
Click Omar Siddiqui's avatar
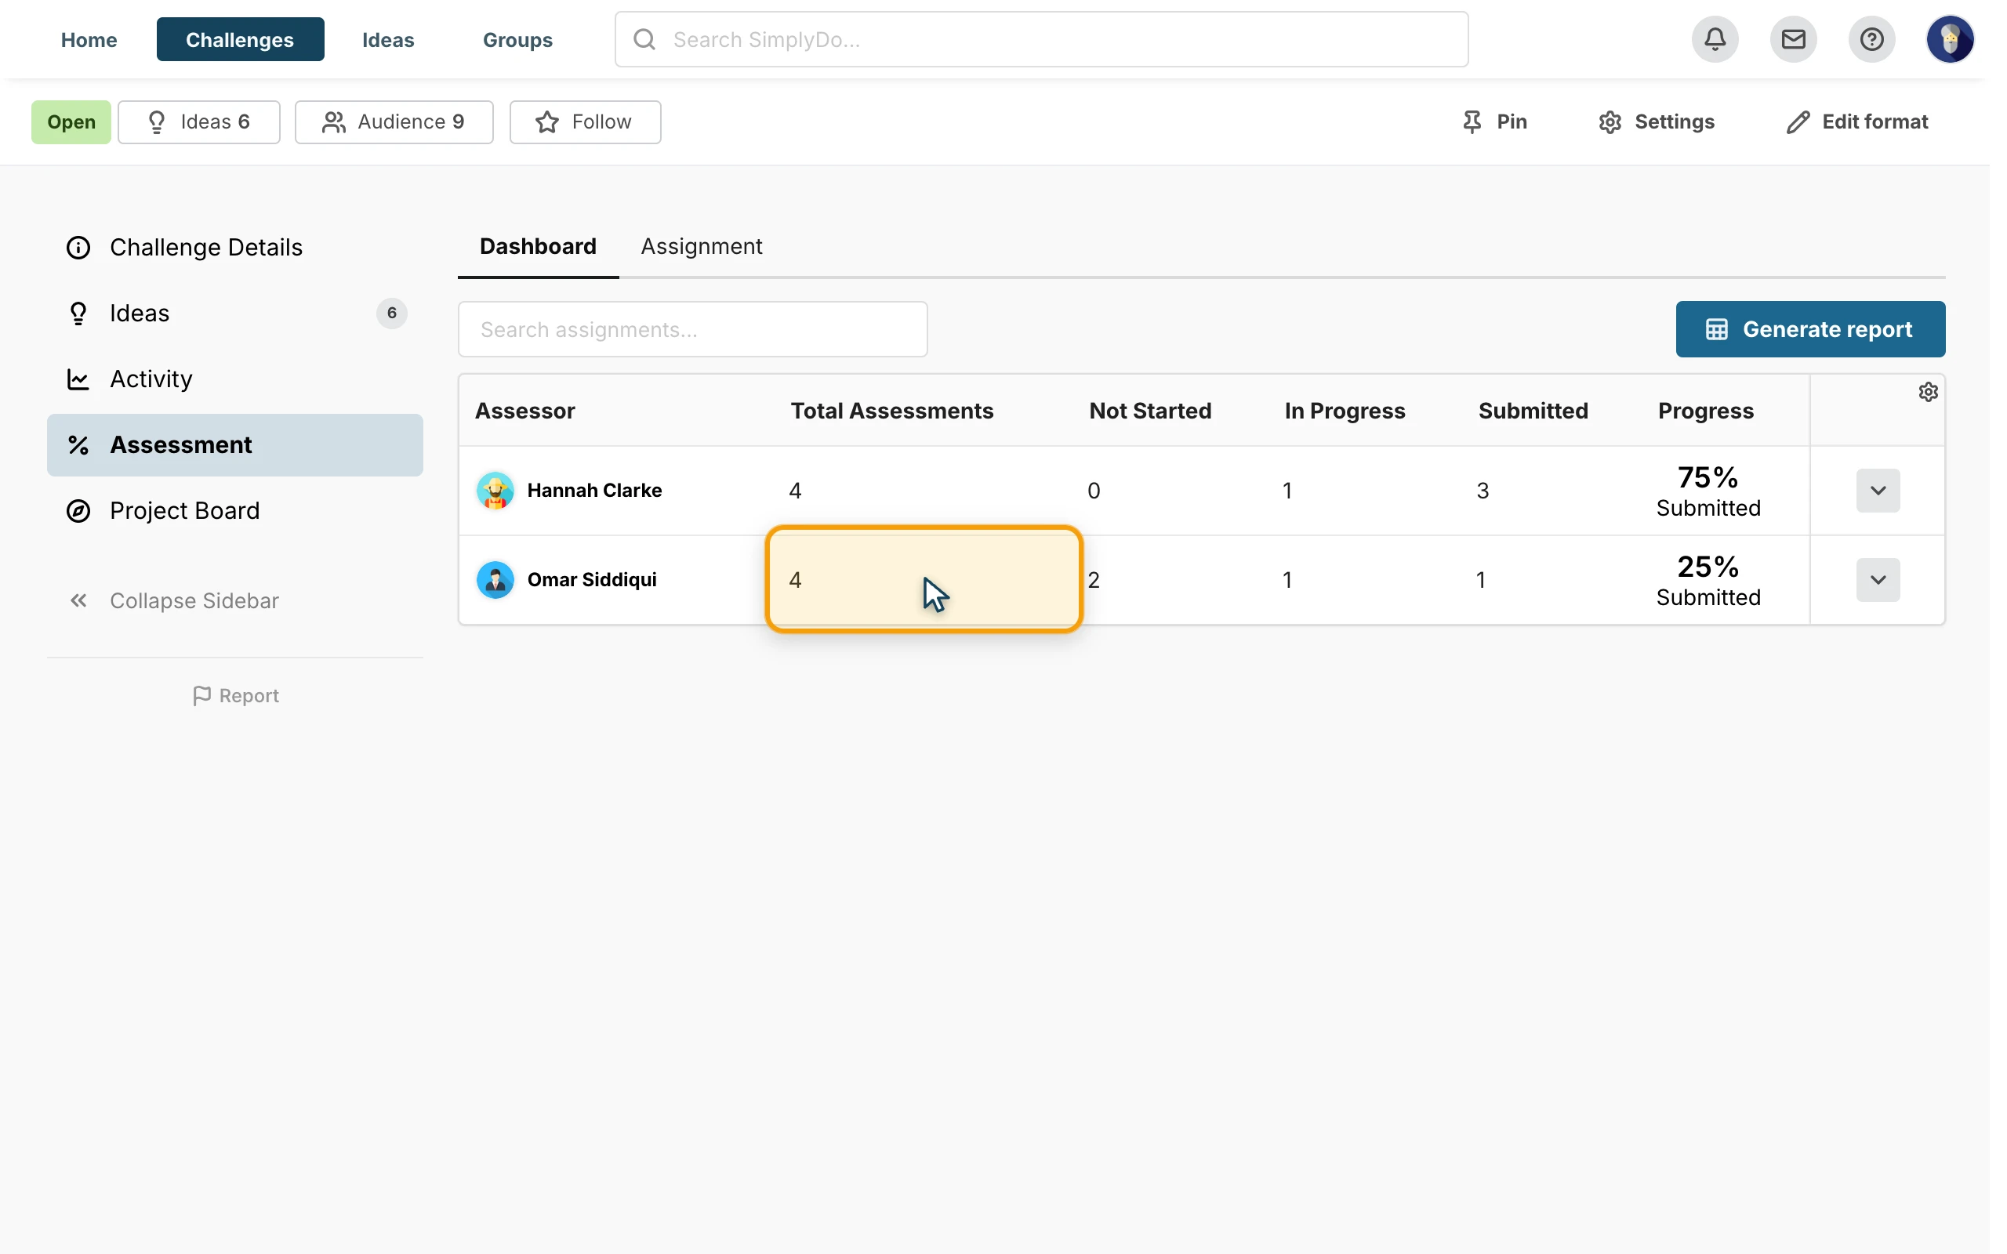pyautogui.click(x=495, y=580)
